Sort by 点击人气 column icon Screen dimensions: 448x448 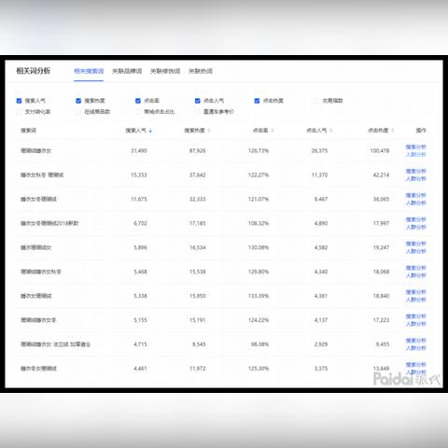(331, 131)
